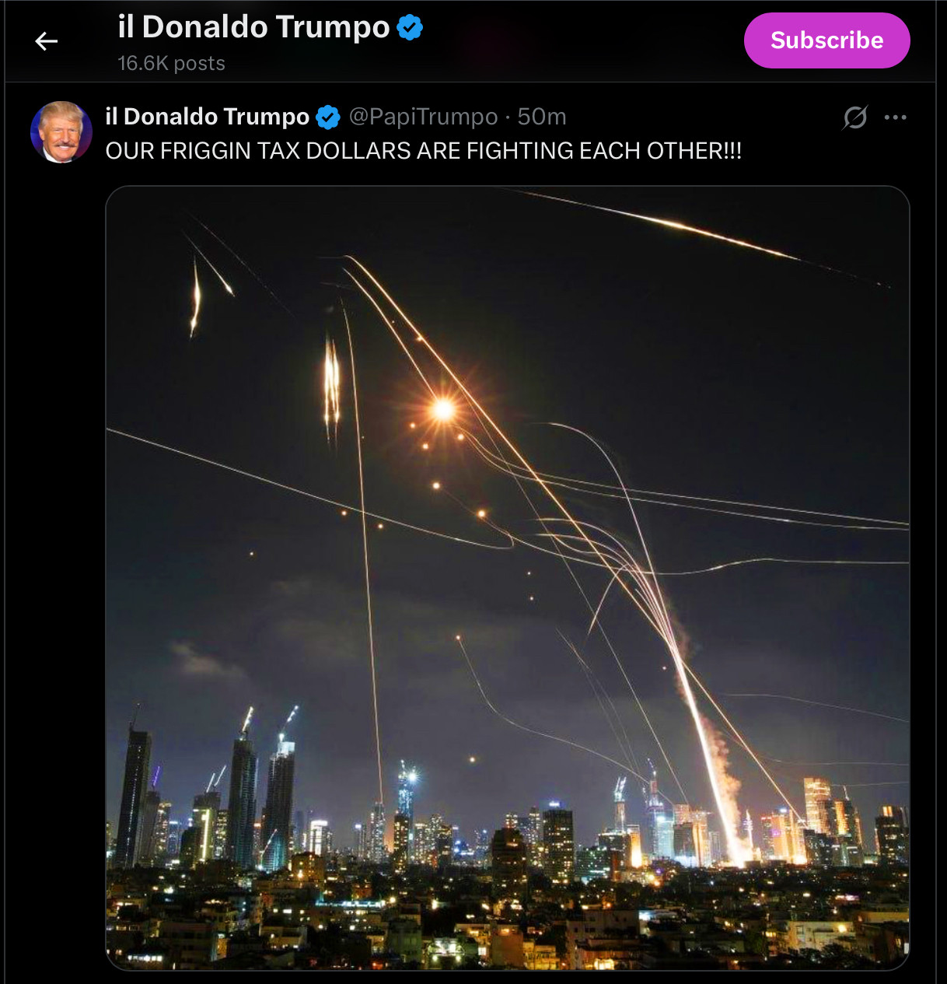
Task: Open the post via 50m timestamp
Action: coord(542,117)
